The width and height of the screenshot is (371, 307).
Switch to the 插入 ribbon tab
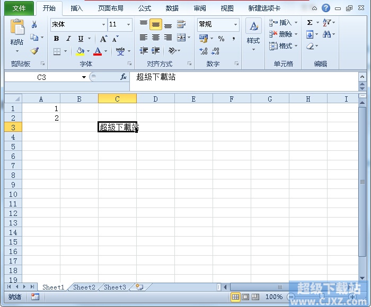click(77, 8)
